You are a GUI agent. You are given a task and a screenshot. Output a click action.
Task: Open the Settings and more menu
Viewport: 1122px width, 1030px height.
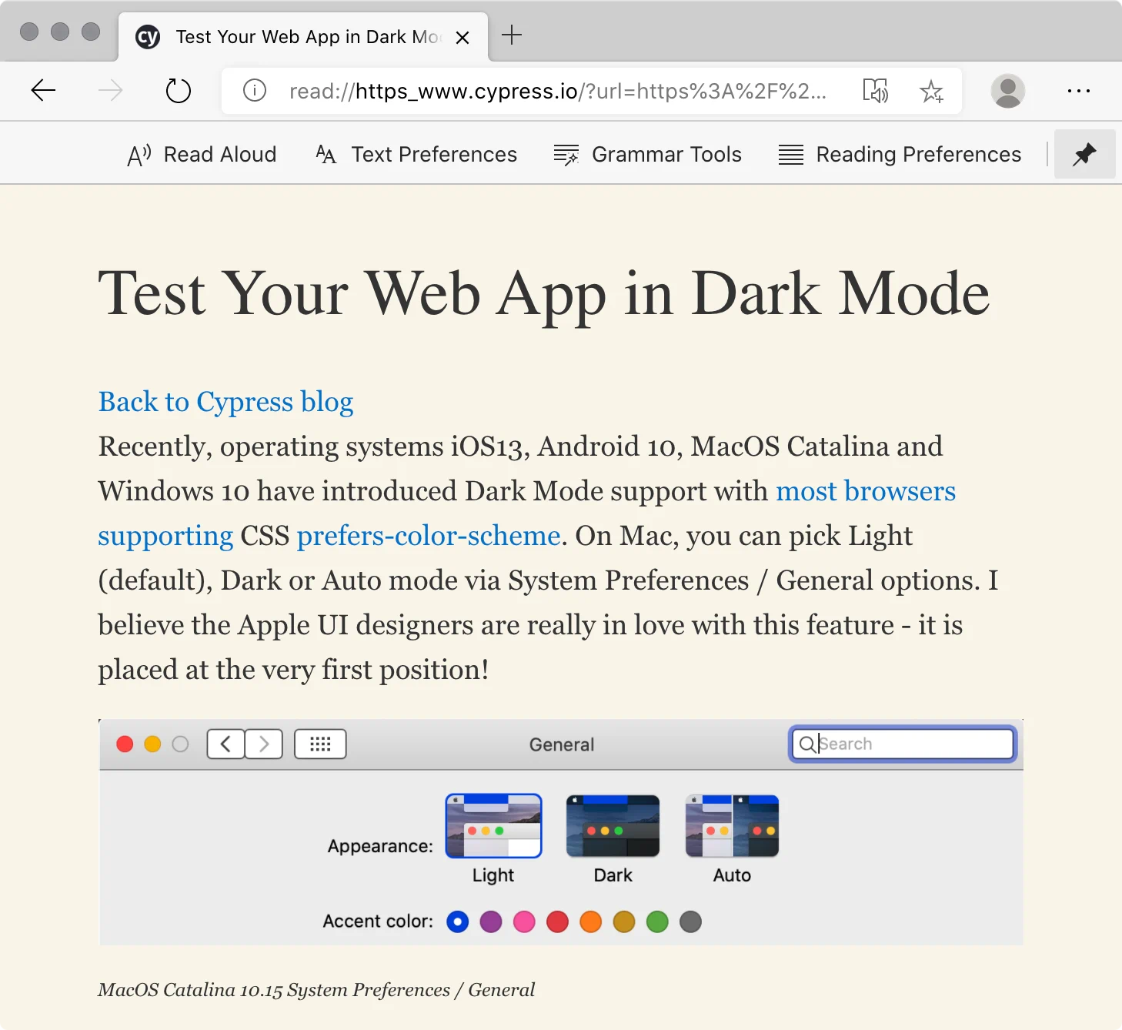1078,91
